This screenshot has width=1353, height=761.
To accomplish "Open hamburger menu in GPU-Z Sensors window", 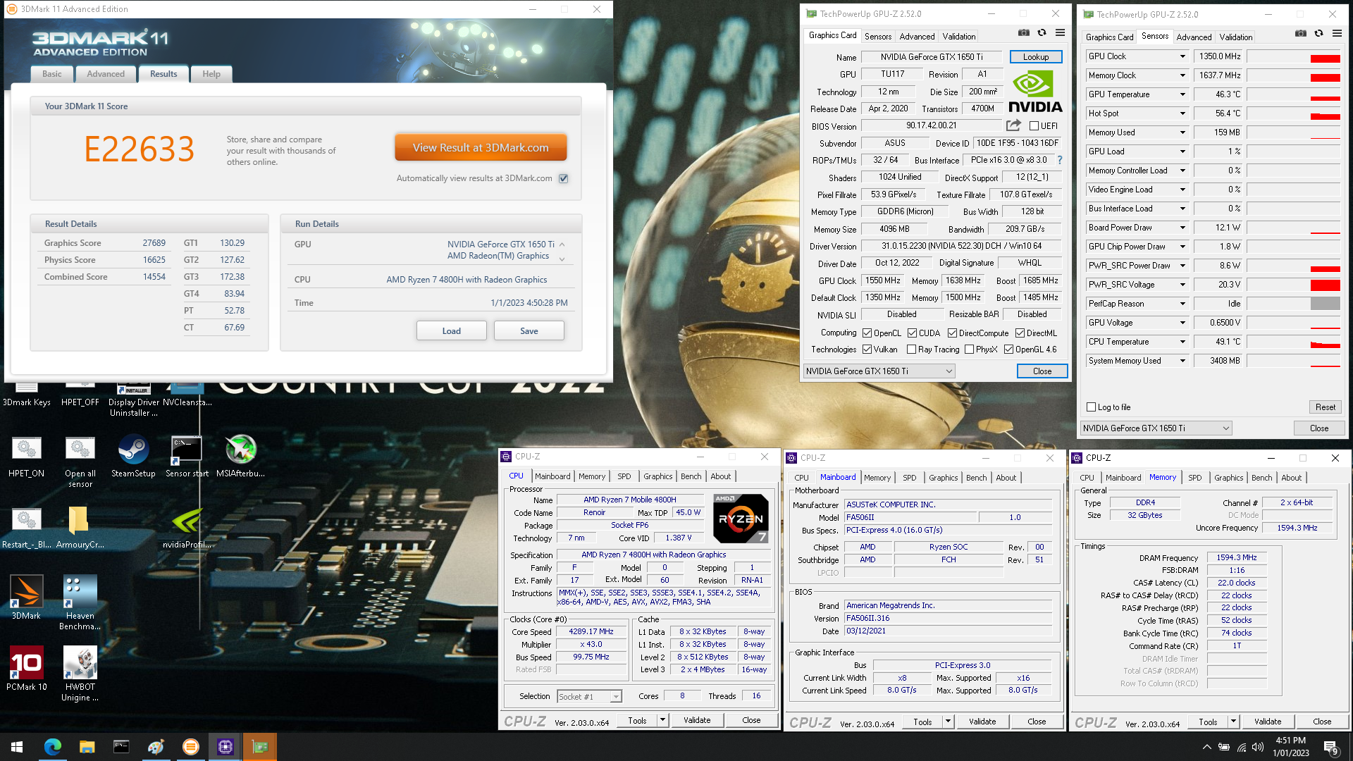I will 1337,33.
